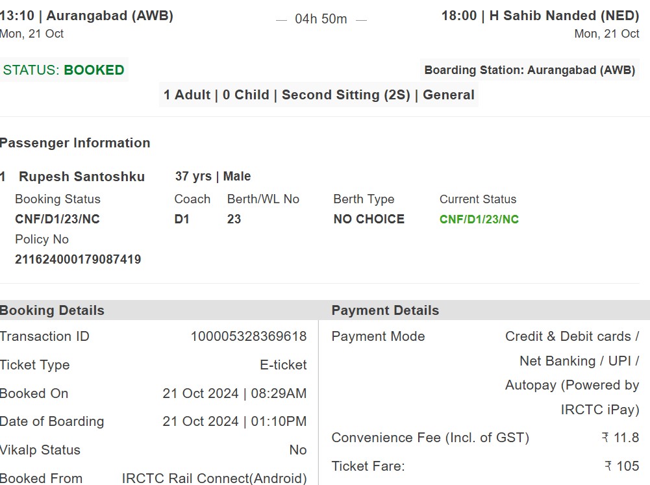The width and height of the screenshot is (650, 485).
Task: Click the Booking Details section header
Action: pyautogui.click(x=52, y=310)
